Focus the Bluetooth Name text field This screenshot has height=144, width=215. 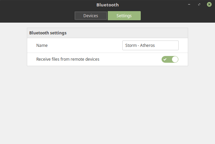(150, 45)
